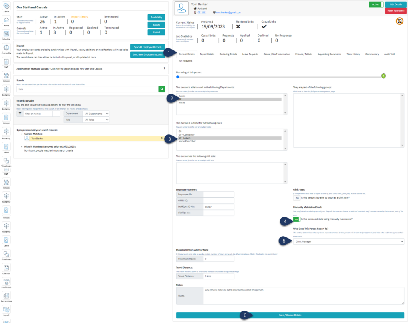Open the Audit Trail tab

(x=389, y=54)
